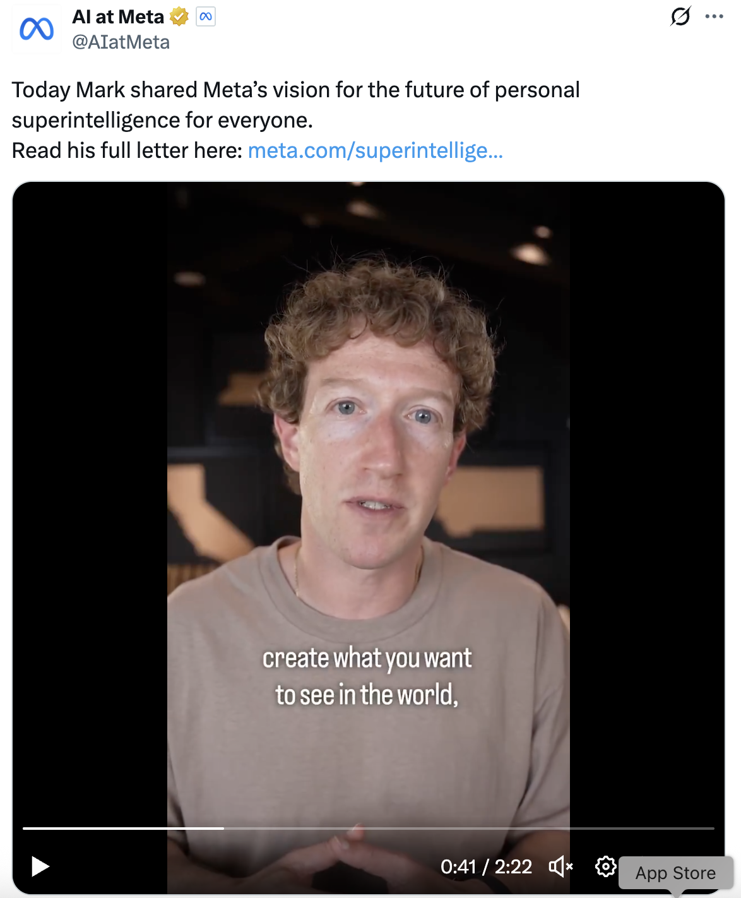
Task: Open Grok actions slashed-circle icon
Action: [680, 16]
